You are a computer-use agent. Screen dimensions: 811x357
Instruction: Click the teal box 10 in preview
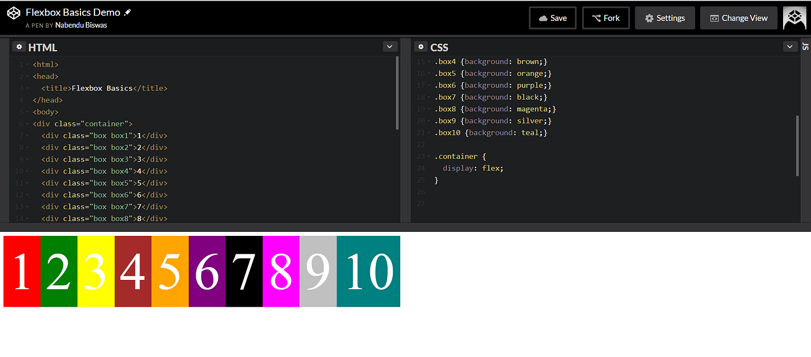point(368,271)
